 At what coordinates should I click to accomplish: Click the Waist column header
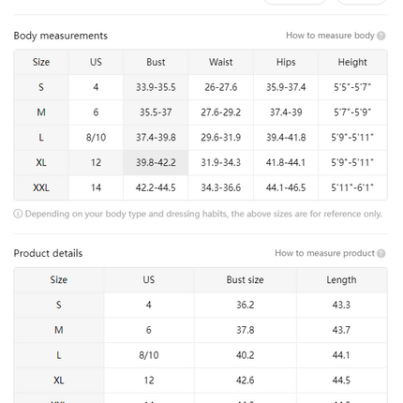(220, 62)
